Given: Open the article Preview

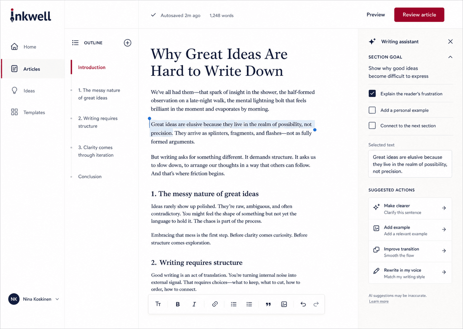Looking at the screenshot, I should coord(376,15).
